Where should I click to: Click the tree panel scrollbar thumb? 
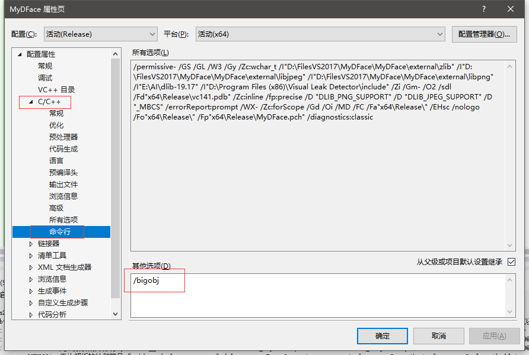point(116,178)
